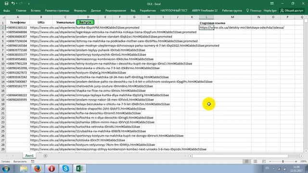Click the 100% zoom level

304,161
